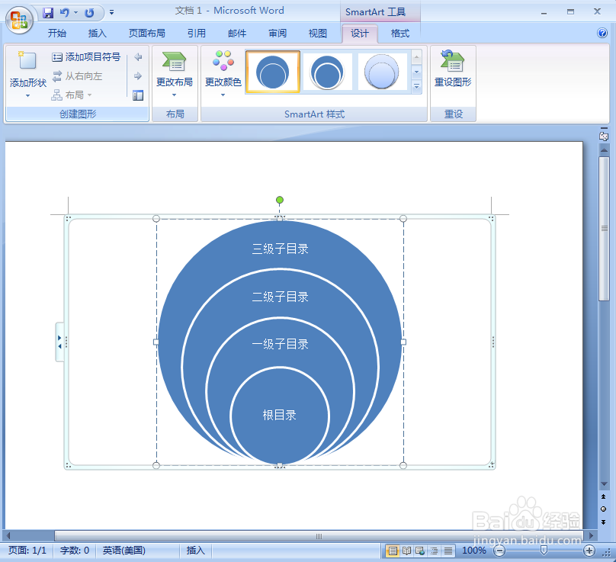Move the styles gallery down one row

click(416, 72)
